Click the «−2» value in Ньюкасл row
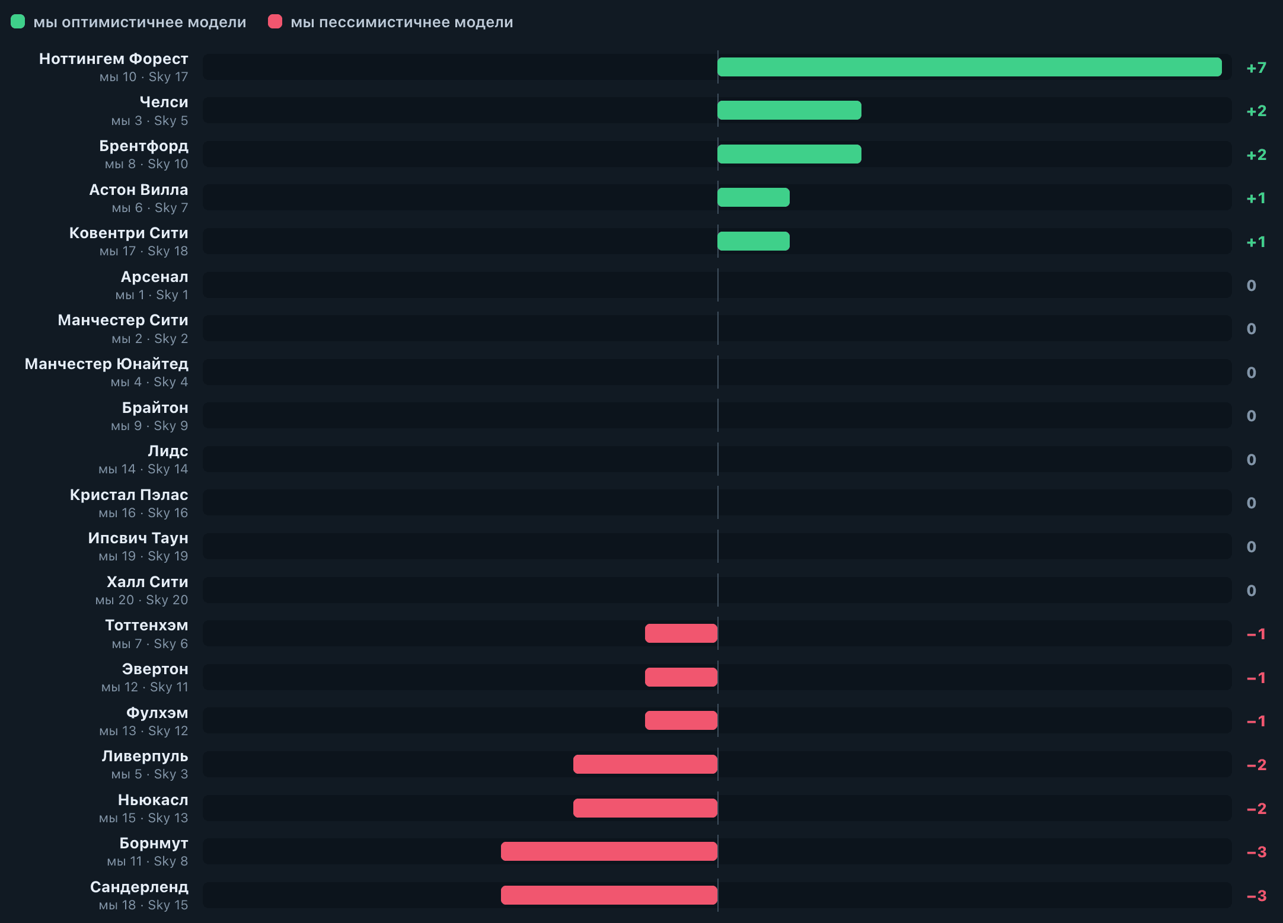The image size is (1283, 923). point(1256,809)
